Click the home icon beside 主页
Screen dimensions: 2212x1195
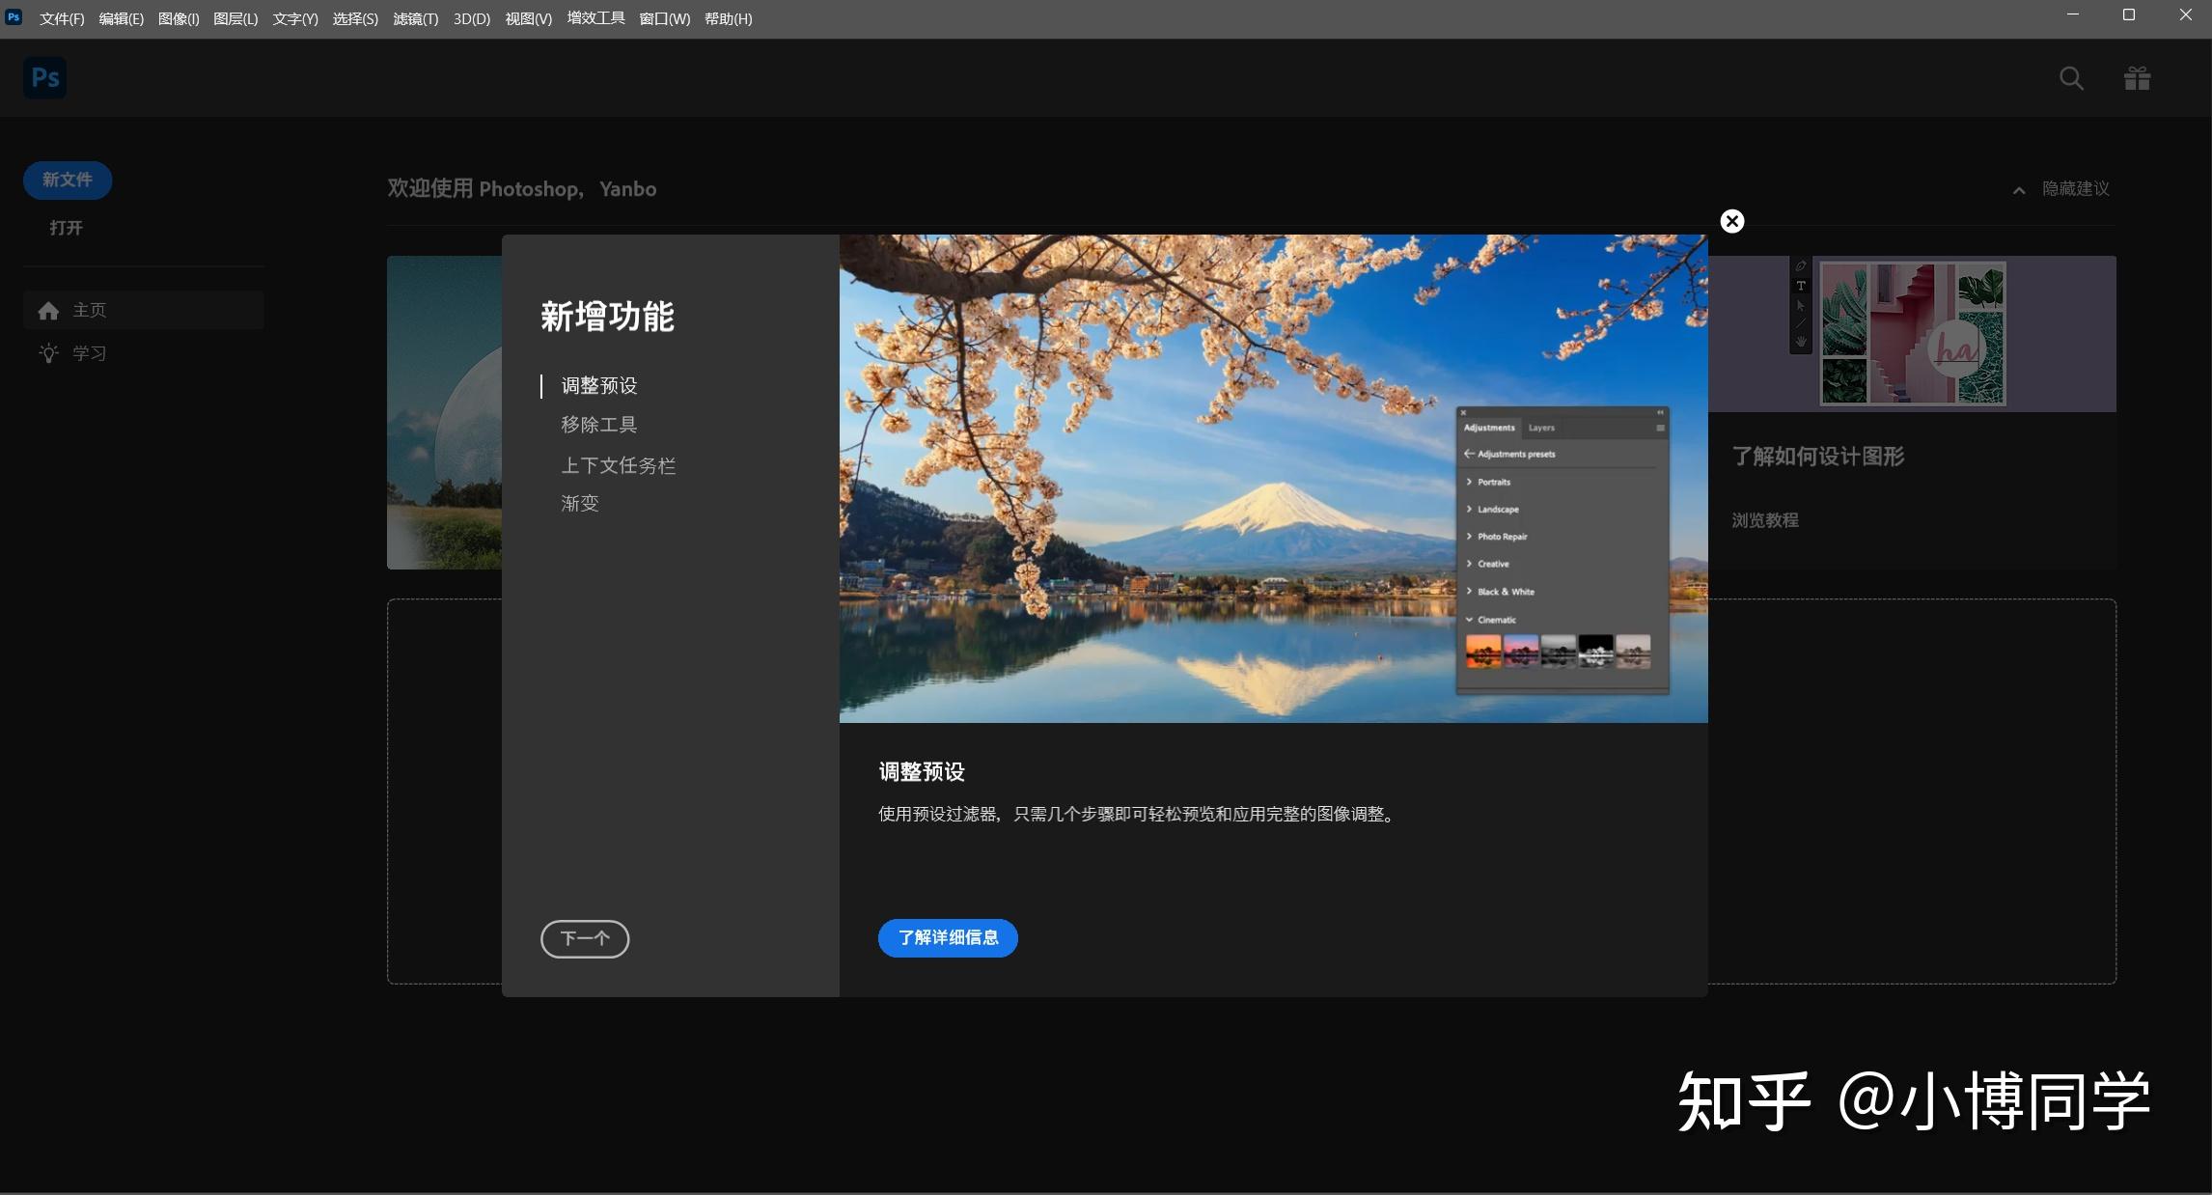tap(48, 311)
